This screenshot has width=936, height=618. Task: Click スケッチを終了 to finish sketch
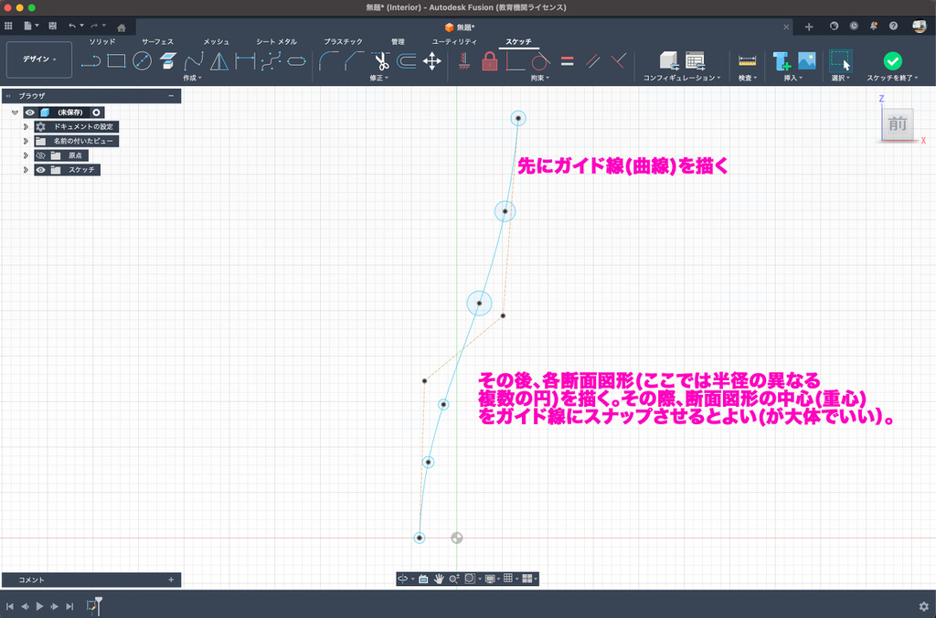892,61
